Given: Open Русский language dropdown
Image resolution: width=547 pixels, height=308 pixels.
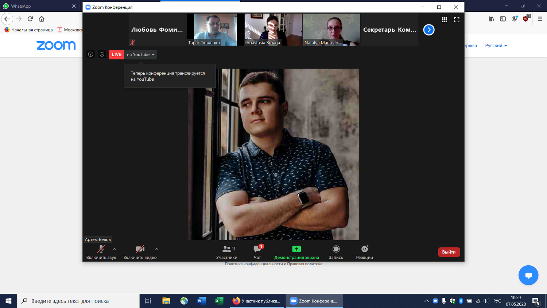Looking at the screenshot, I should [x=496, y=46].
